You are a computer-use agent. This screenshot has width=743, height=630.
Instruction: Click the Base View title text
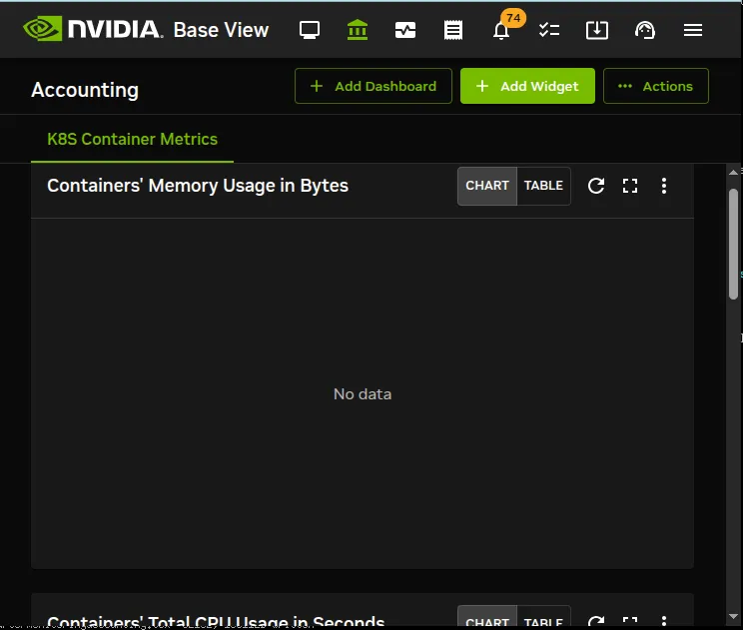[x=221, y=30]
